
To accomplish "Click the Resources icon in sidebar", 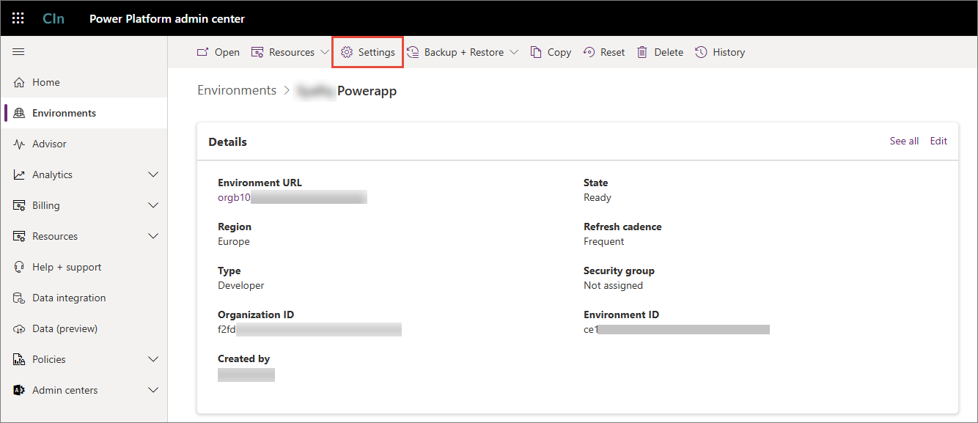I will [19, 236].
